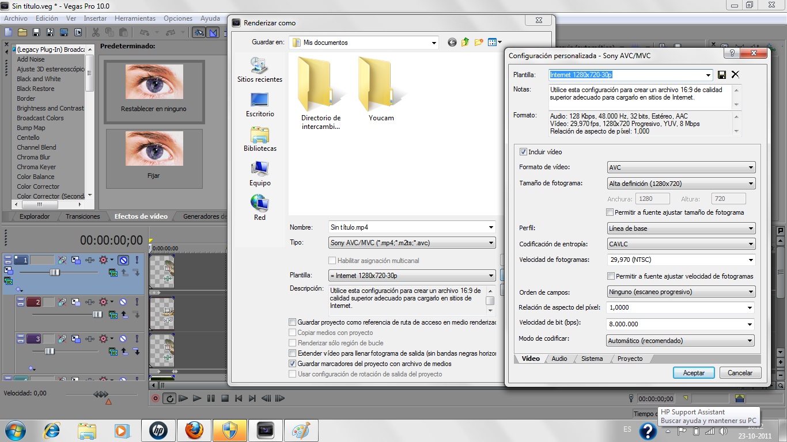Switch to the Sistema tab
787x442 pixels.
(x=592, y=359)
